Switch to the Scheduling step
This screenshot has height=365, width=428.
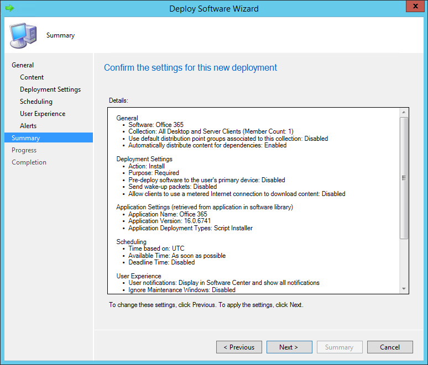[x=36, y=102]
